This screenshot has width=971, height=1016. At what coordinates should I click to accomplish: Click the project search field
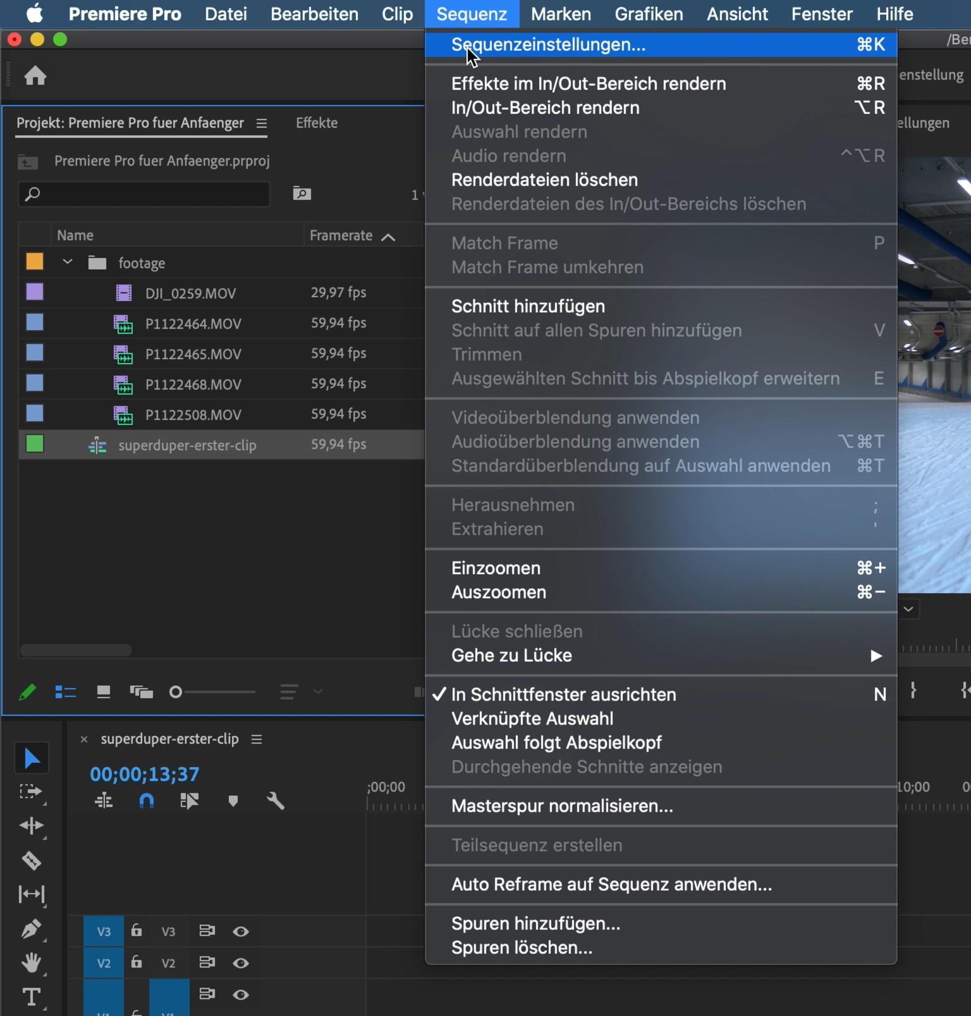[x=144, y=194]
